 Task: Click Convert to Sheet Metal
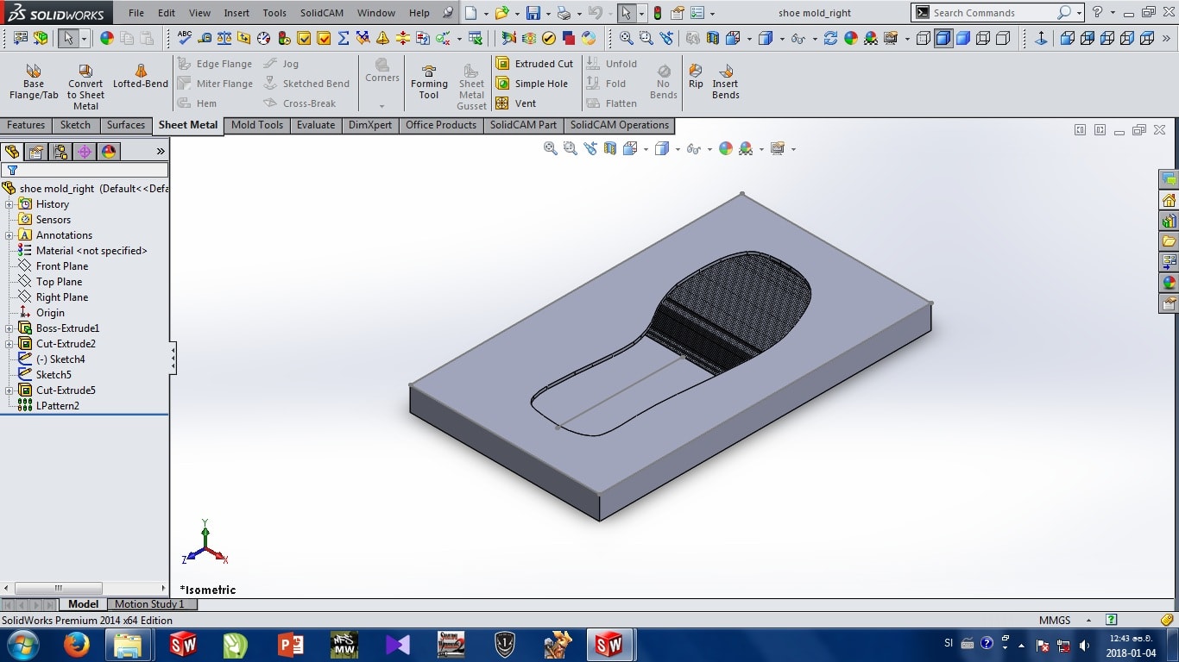click(85, 86)
